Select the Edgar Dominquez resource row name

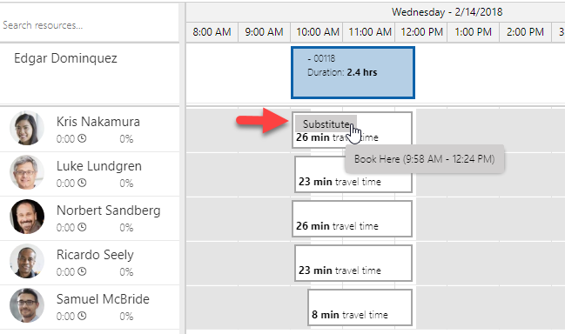(x=65, y=58)
